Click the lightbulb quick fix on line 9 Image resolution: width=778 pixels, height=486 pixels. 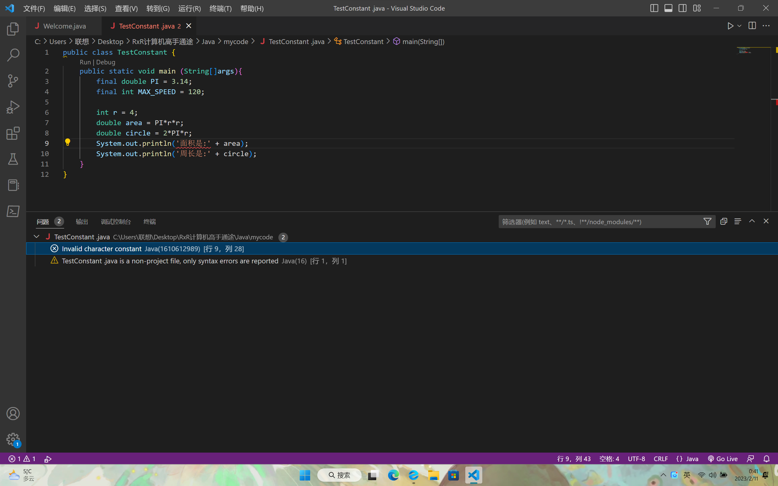[x=67, y=142]
